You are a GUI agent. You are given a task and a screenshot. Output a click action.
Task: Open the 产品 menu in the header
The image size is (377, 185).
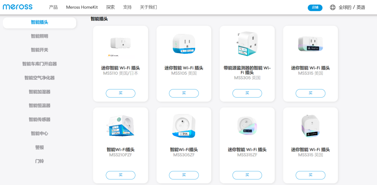(x=53, y=7)
